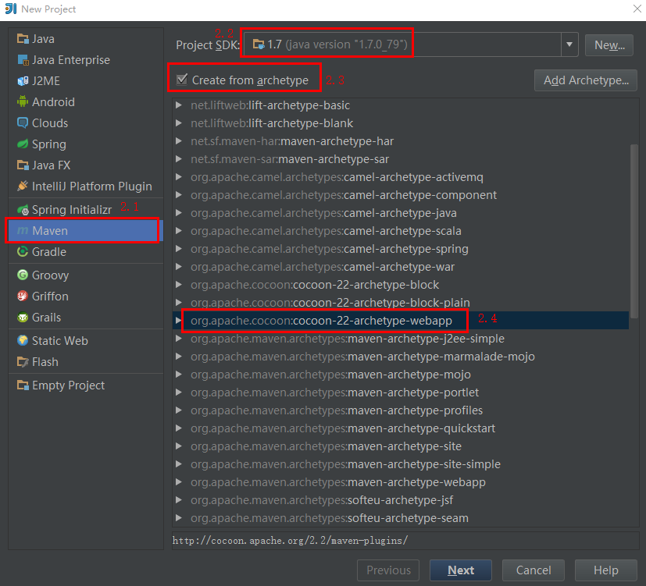The height and width of the screenshot is (586, 646).
Task: Click the Flash folder icon
Action: pyautogui.click(x=23, y=362)
